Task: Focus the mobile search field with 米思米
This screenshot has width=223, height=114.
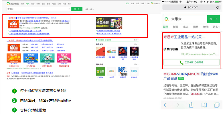Action: click(185, 19)
